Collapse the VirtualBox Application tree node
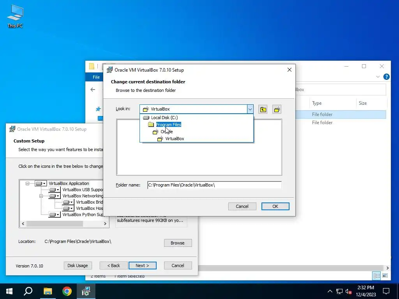399x299 pixels. pos(28,183)
